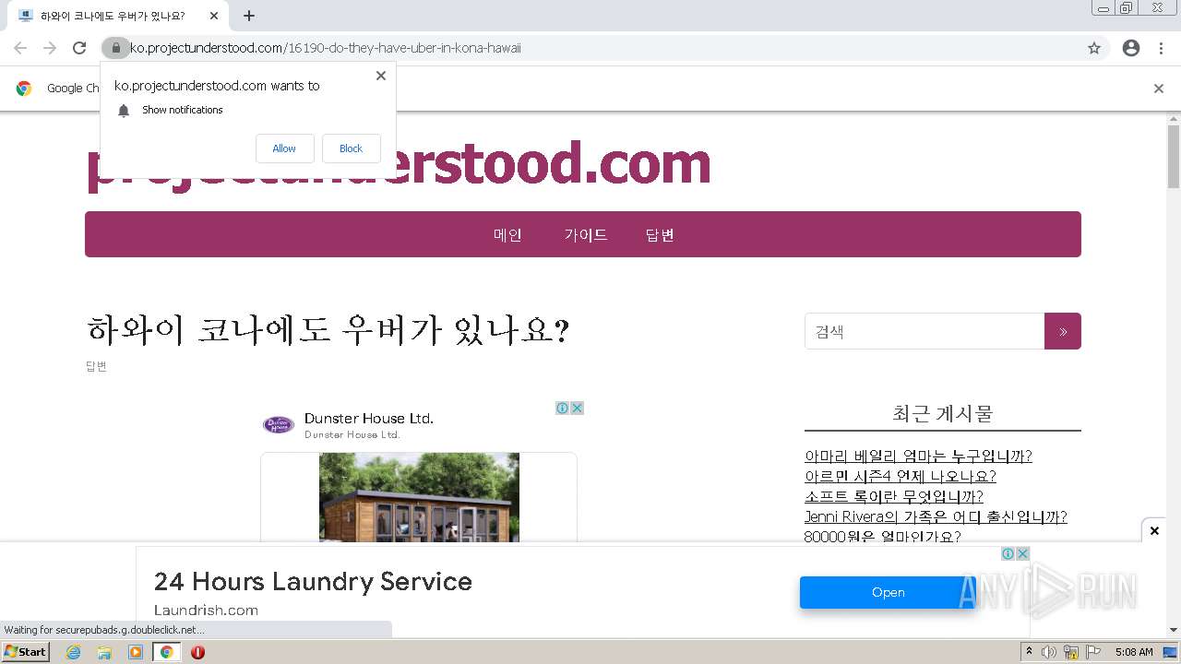The image size is (1181, 664).
Task: Bookmark this page with the star icon
Action: coord(1094,48)
